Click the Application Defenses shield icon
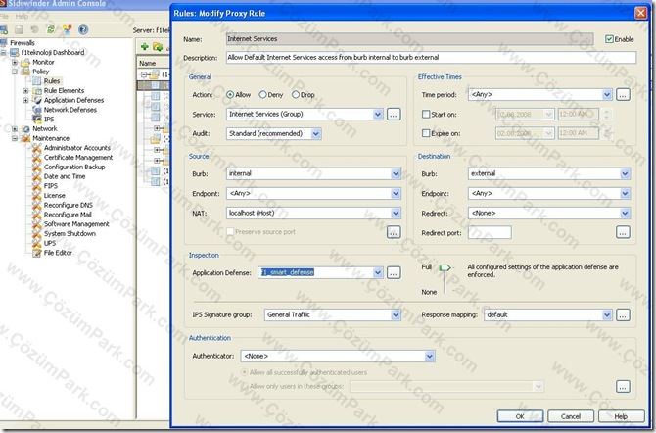Viewport: 656px width, 433px height. [x=37, y=100]
